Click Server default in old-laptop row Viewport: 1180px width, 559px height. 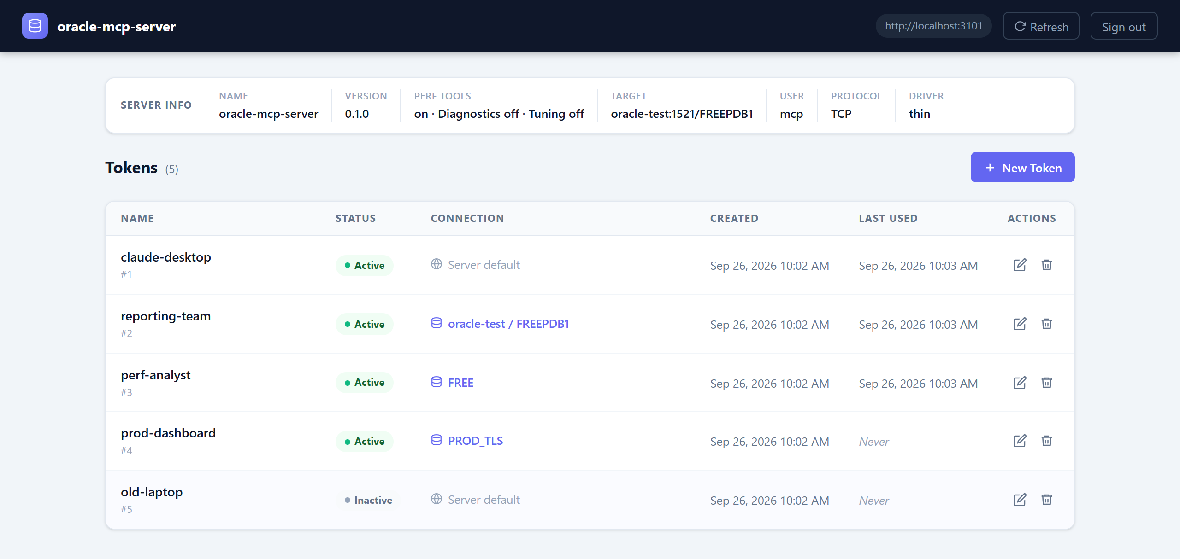point(484,500)
